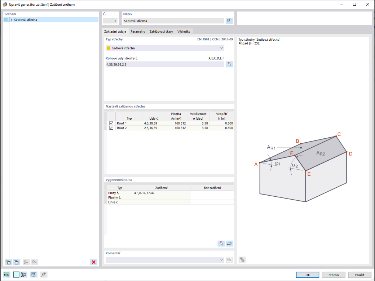Image resolution: width=375 pixels, height=281 pixels.
Task: Select the yellow roof type color swatch
Action: pyautogui.click(x=109, y=48)
